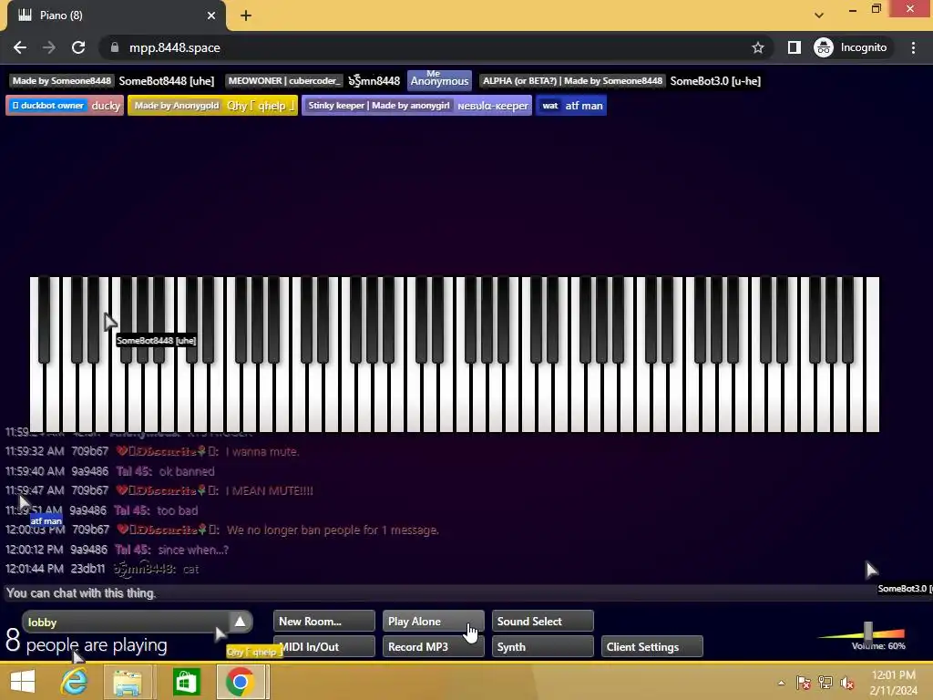Adjust the Volume slider handle

(x=868, y=632)
